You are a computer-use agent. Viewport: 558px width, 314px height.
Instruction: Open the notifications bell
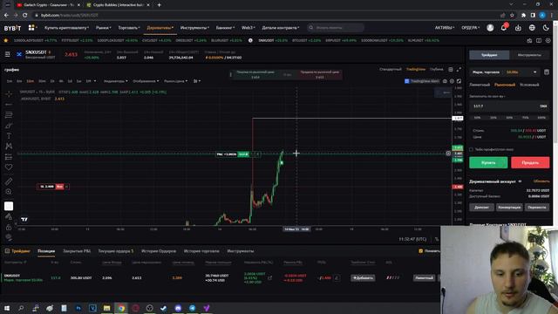[x=504, y=28]
